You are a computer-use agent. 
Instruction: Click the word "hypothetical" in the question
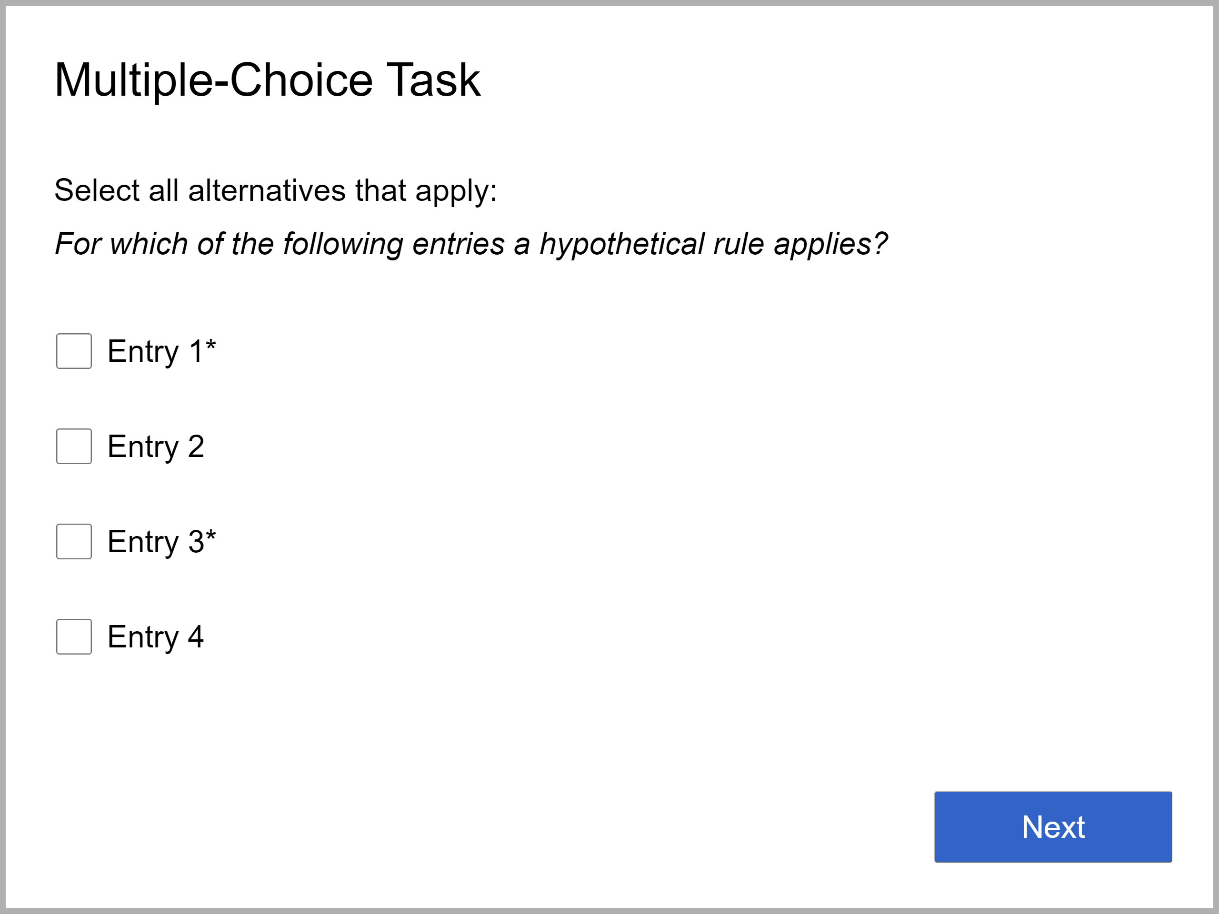[x=621, y=244]
